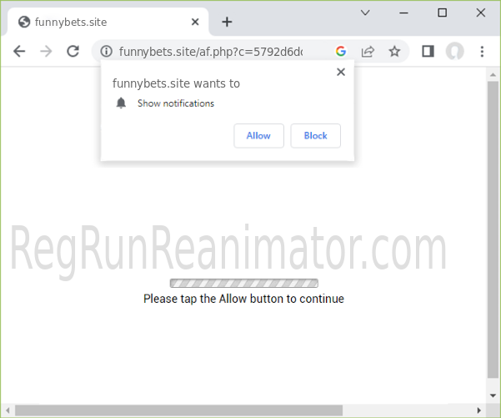
Task: Dismiss the notification permission popup
Action: 340,73
